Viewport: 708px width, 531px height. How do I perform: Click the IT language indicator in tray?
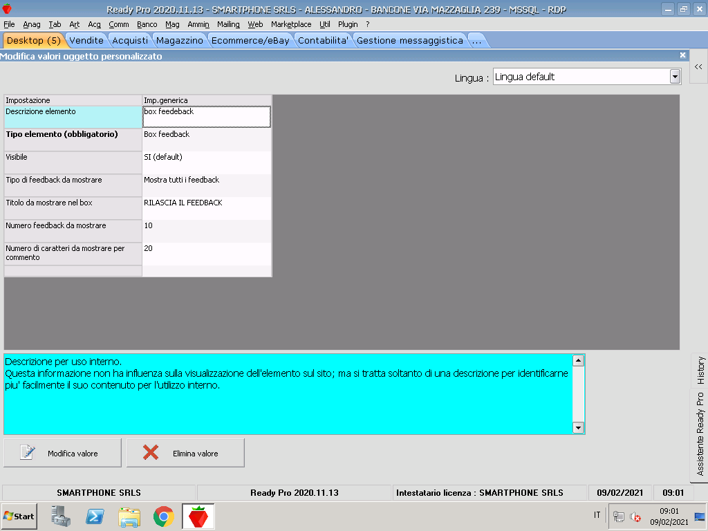click(597, 515)
